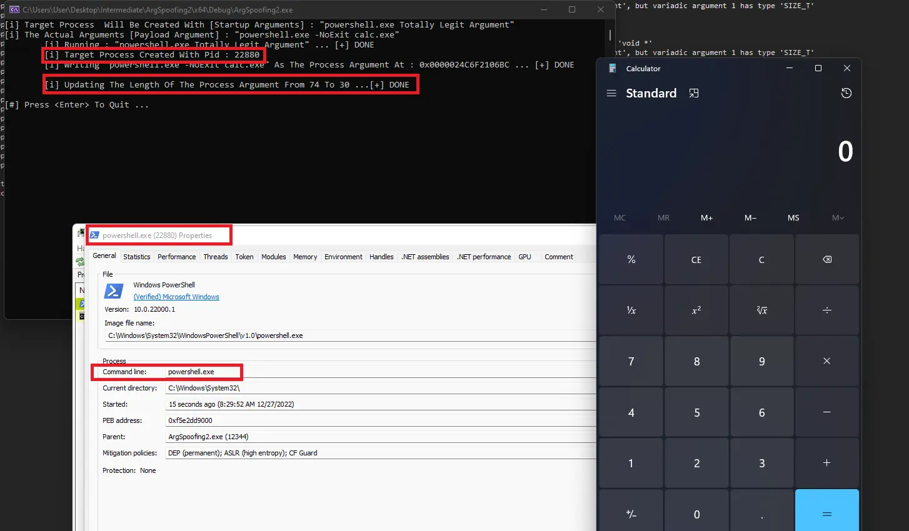Click the Keep on top icon
The height and width of the screenshot is (531, 909).
click(x=694, y=93)
